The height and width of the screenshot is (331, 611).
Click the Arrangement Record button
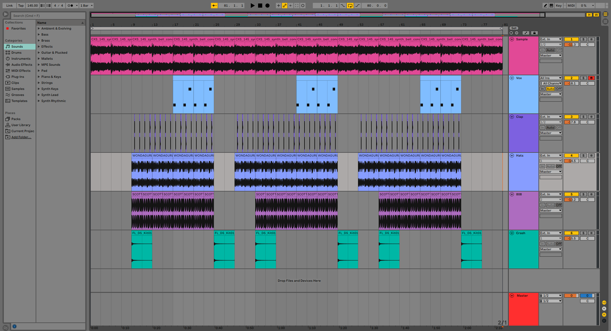268,5
